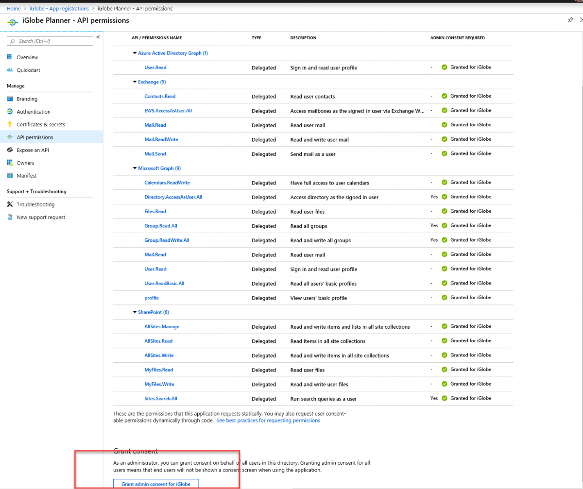583x489 pixels.
Task: Click 'Yes' admin consent value for Group.Read.All
Action: click(x=434, y=226)
